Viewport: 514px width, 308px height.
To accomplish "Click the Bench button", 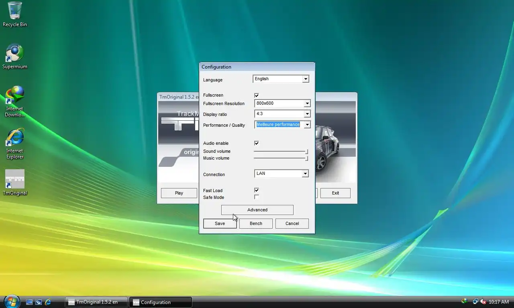I will coord(256,223).
